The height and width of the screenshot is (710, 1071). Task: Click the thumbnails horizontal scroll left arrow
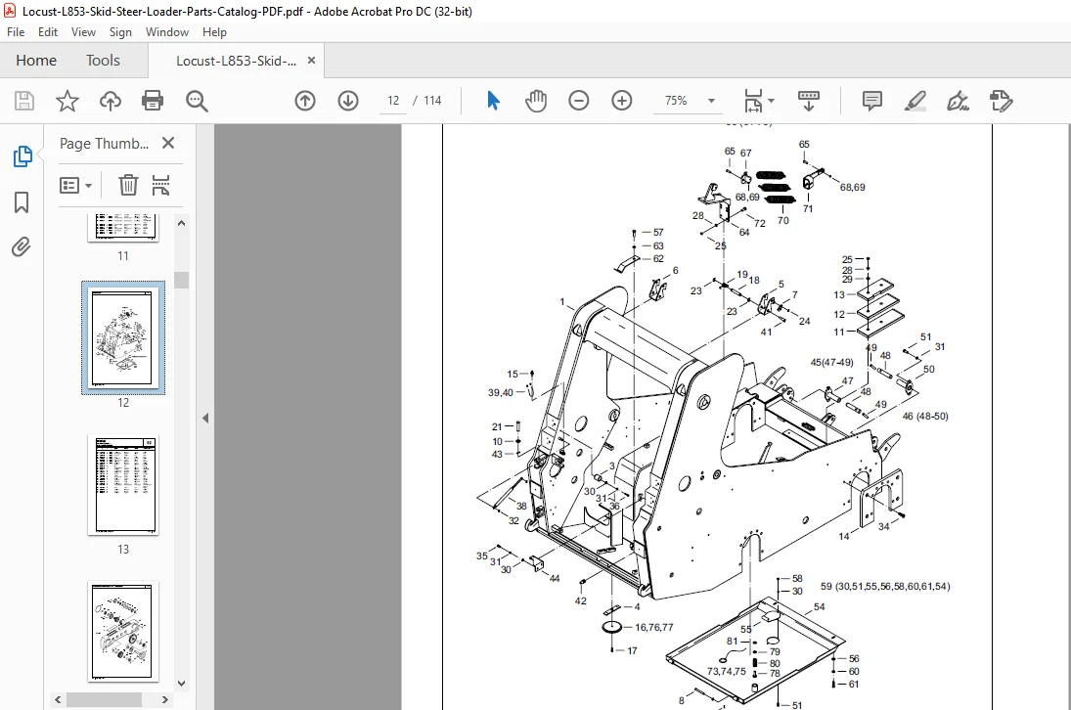pos(58,700)
